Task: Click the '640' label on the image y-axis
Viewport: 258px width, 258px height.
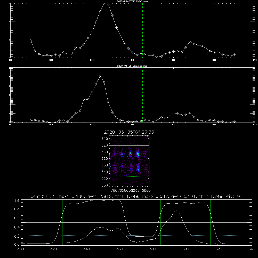Action: pos(105,139)
